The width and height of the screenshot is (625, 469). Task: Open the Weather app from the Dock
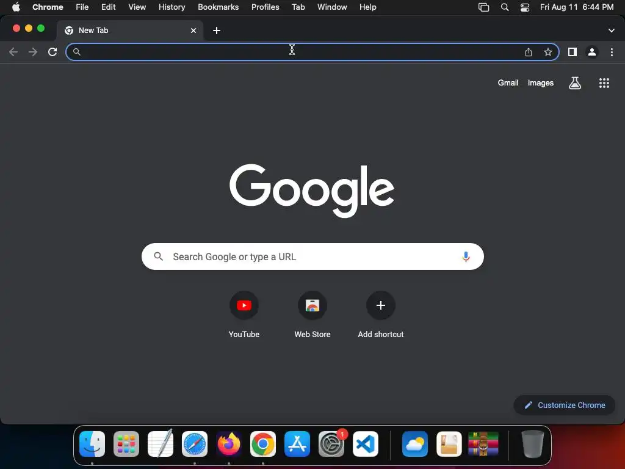point(415,444)
